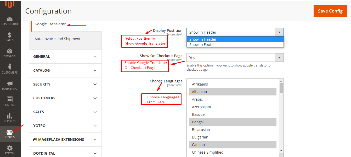This screenshot has height=157, width=351.
Task: Click the Magento logo at top left
Action: 10,5
